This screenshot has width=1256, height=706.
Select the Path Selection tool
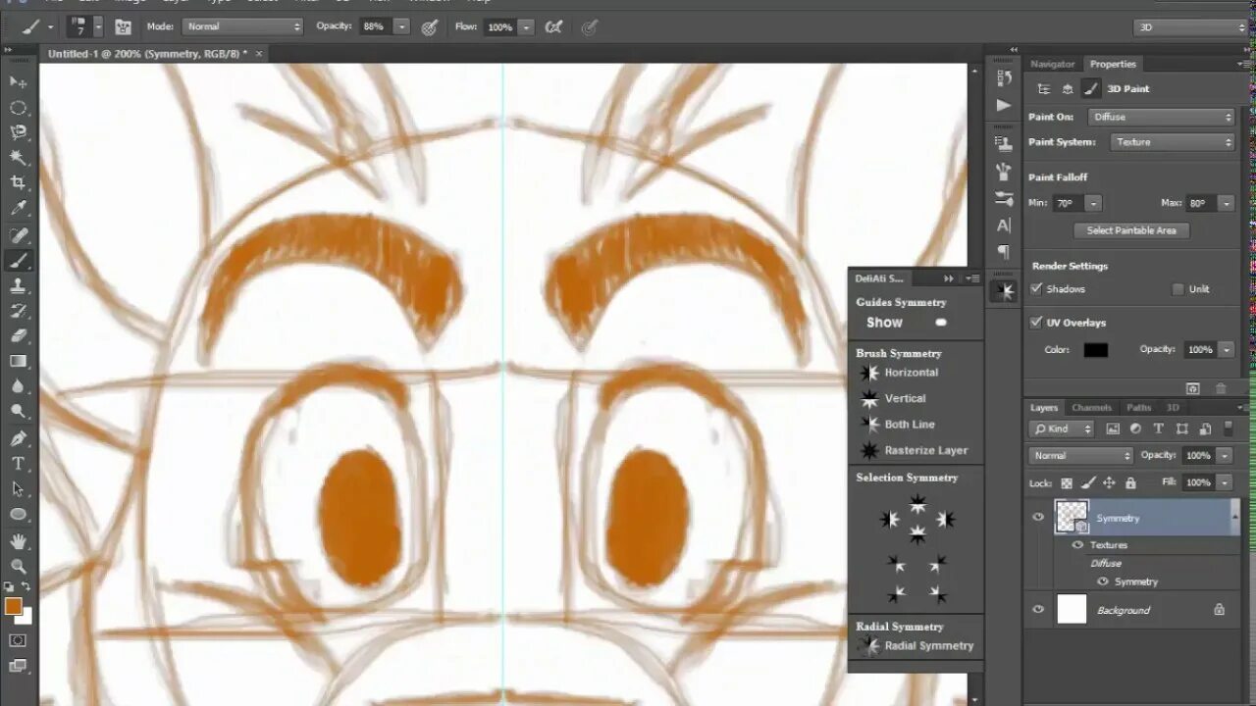pos(18,488)
